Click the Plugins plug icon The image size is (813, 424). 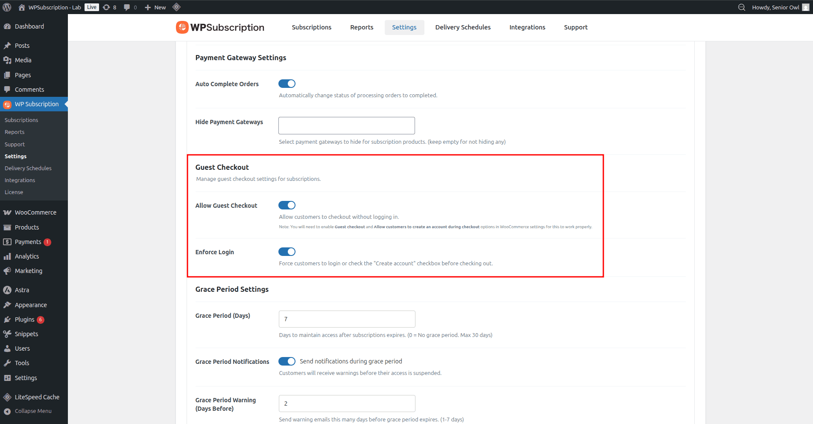pyautogui.click(x=7, y=319)
